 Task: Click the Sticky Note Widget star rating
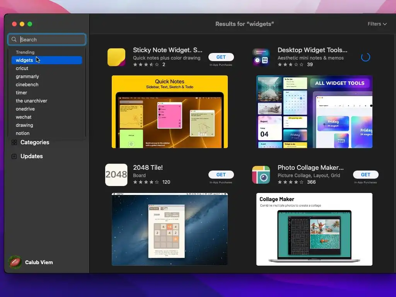pyautogui.click(x=149, y=65)
